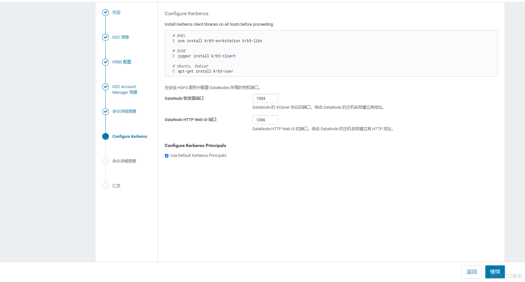Click the yum install krb5-workstation command line
Image resolution: width=525 pixels, height=282 pixels.
220,41
